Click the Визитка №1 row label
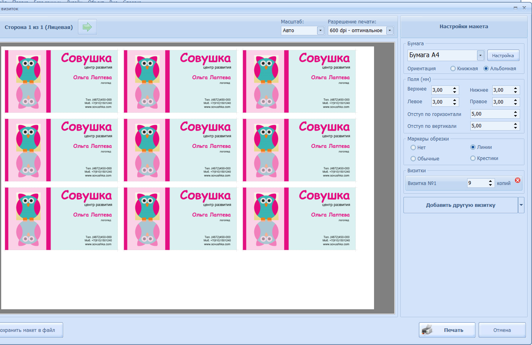532x345 pixels. click(422, 183)
